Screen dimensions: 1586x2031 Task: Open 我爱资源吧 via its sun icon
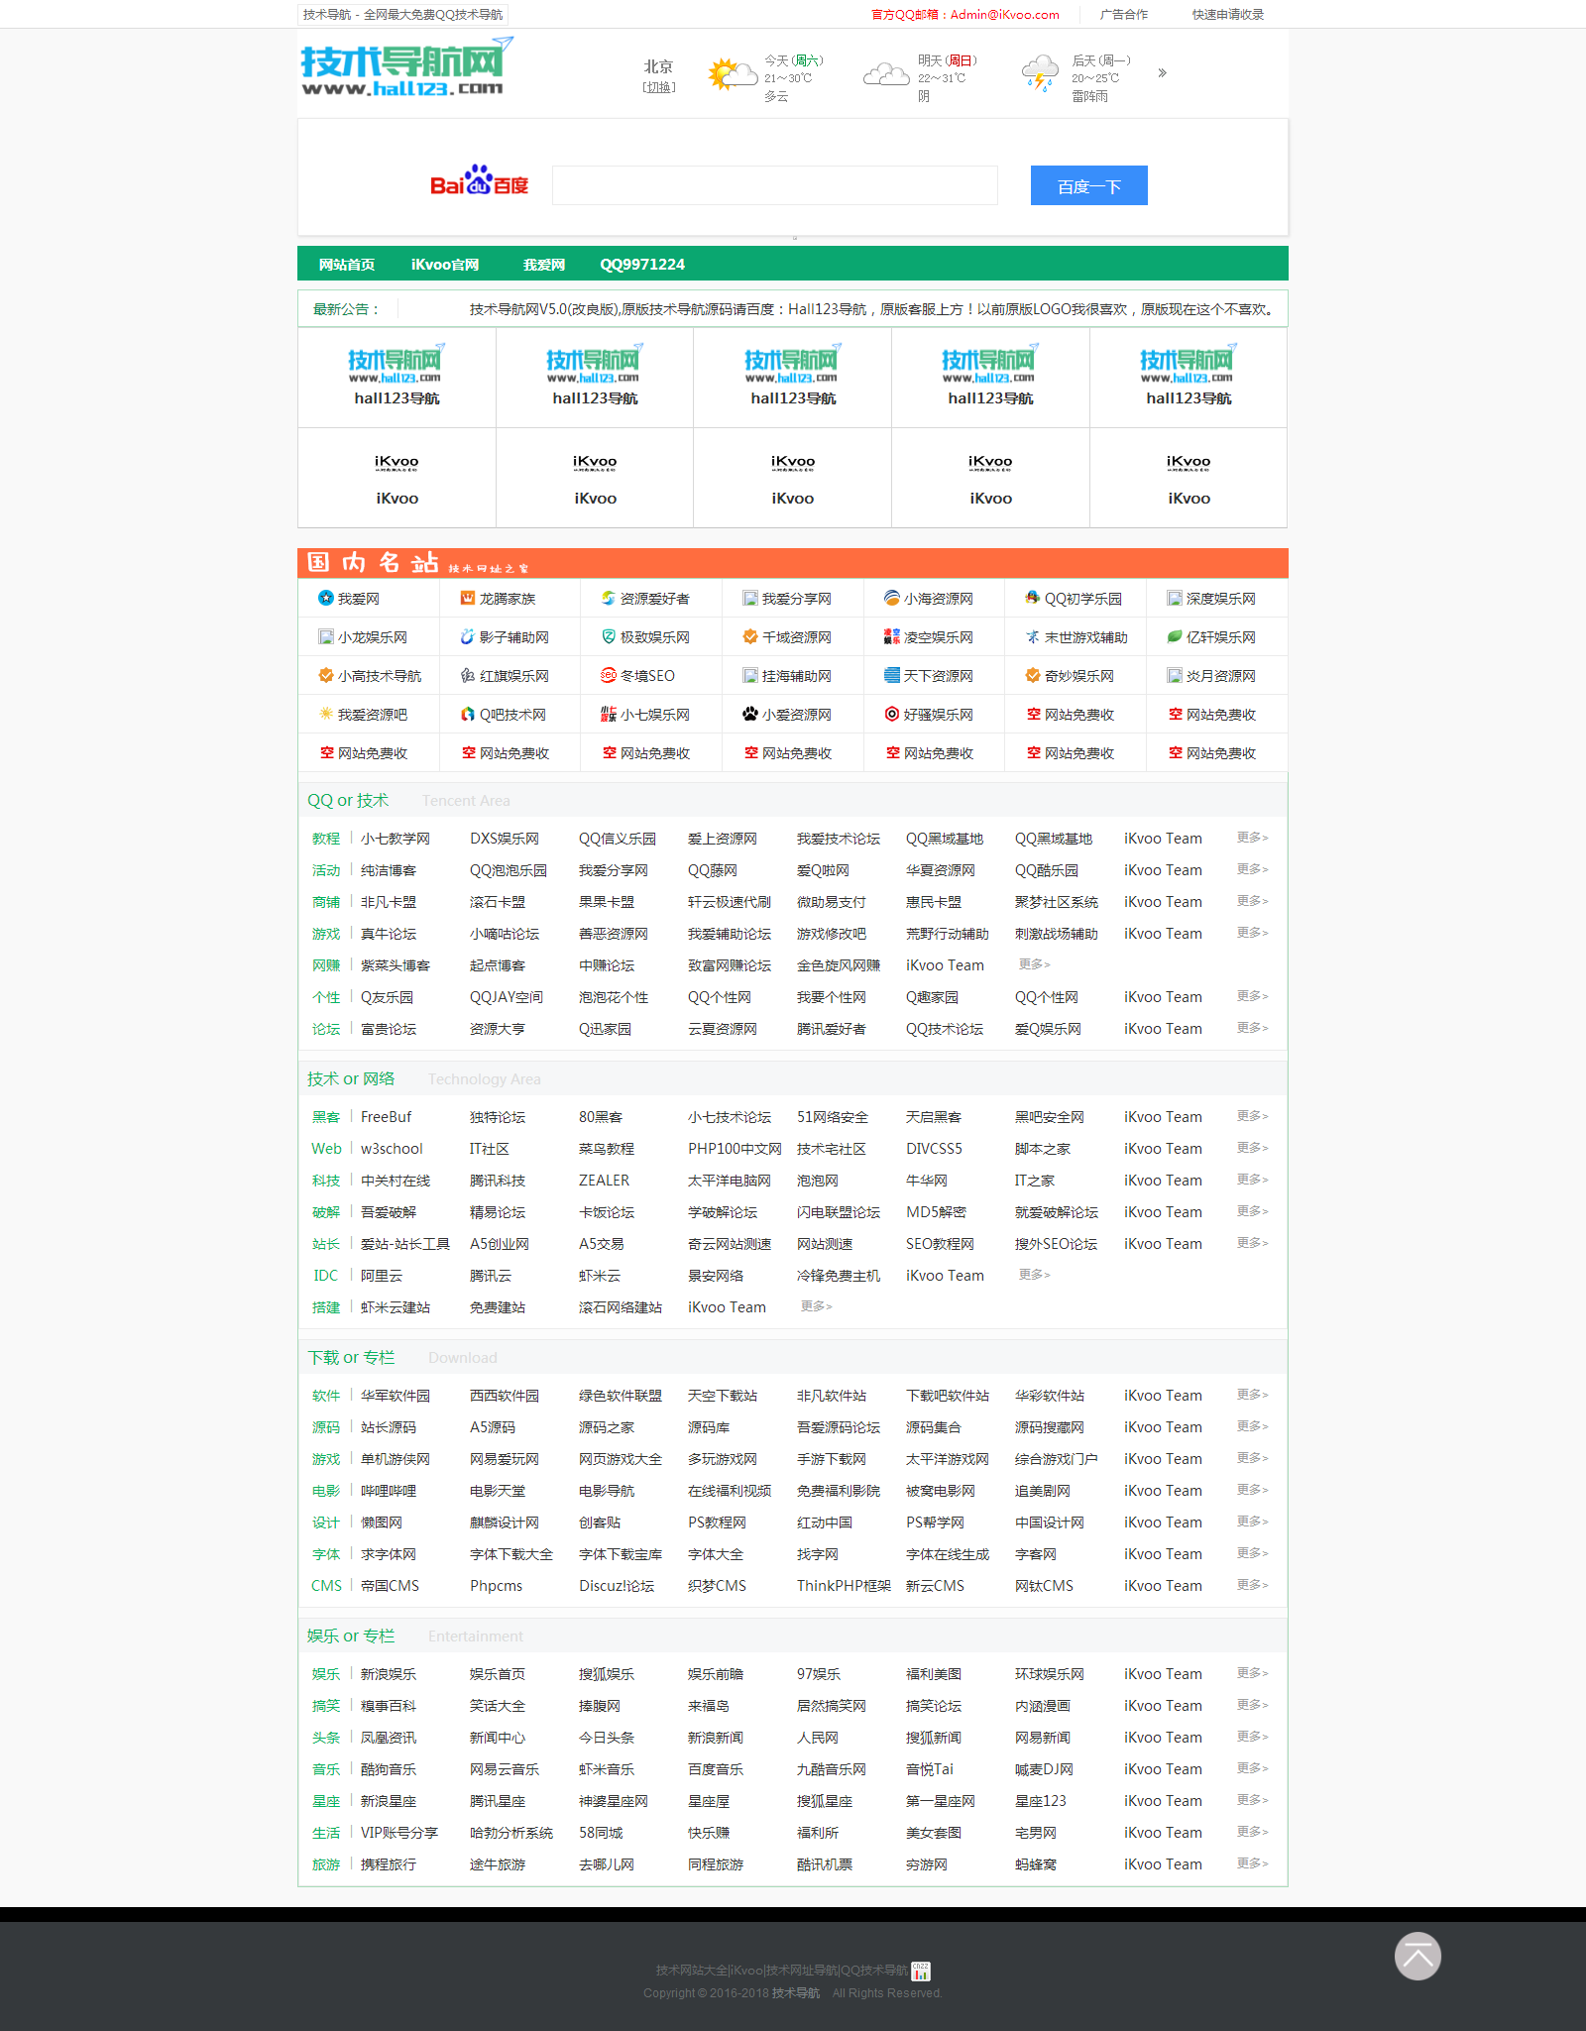pos(325,714)
